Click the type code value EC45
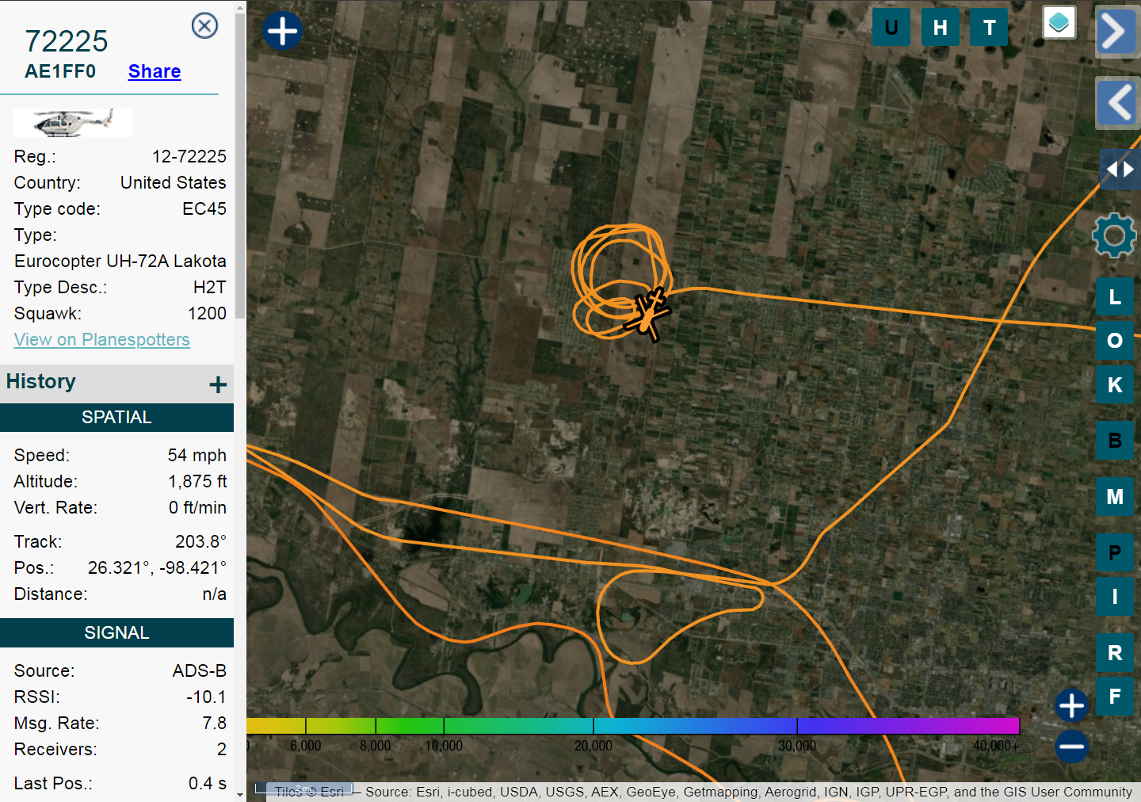1141x802 pixels. (x=204, y=208)
